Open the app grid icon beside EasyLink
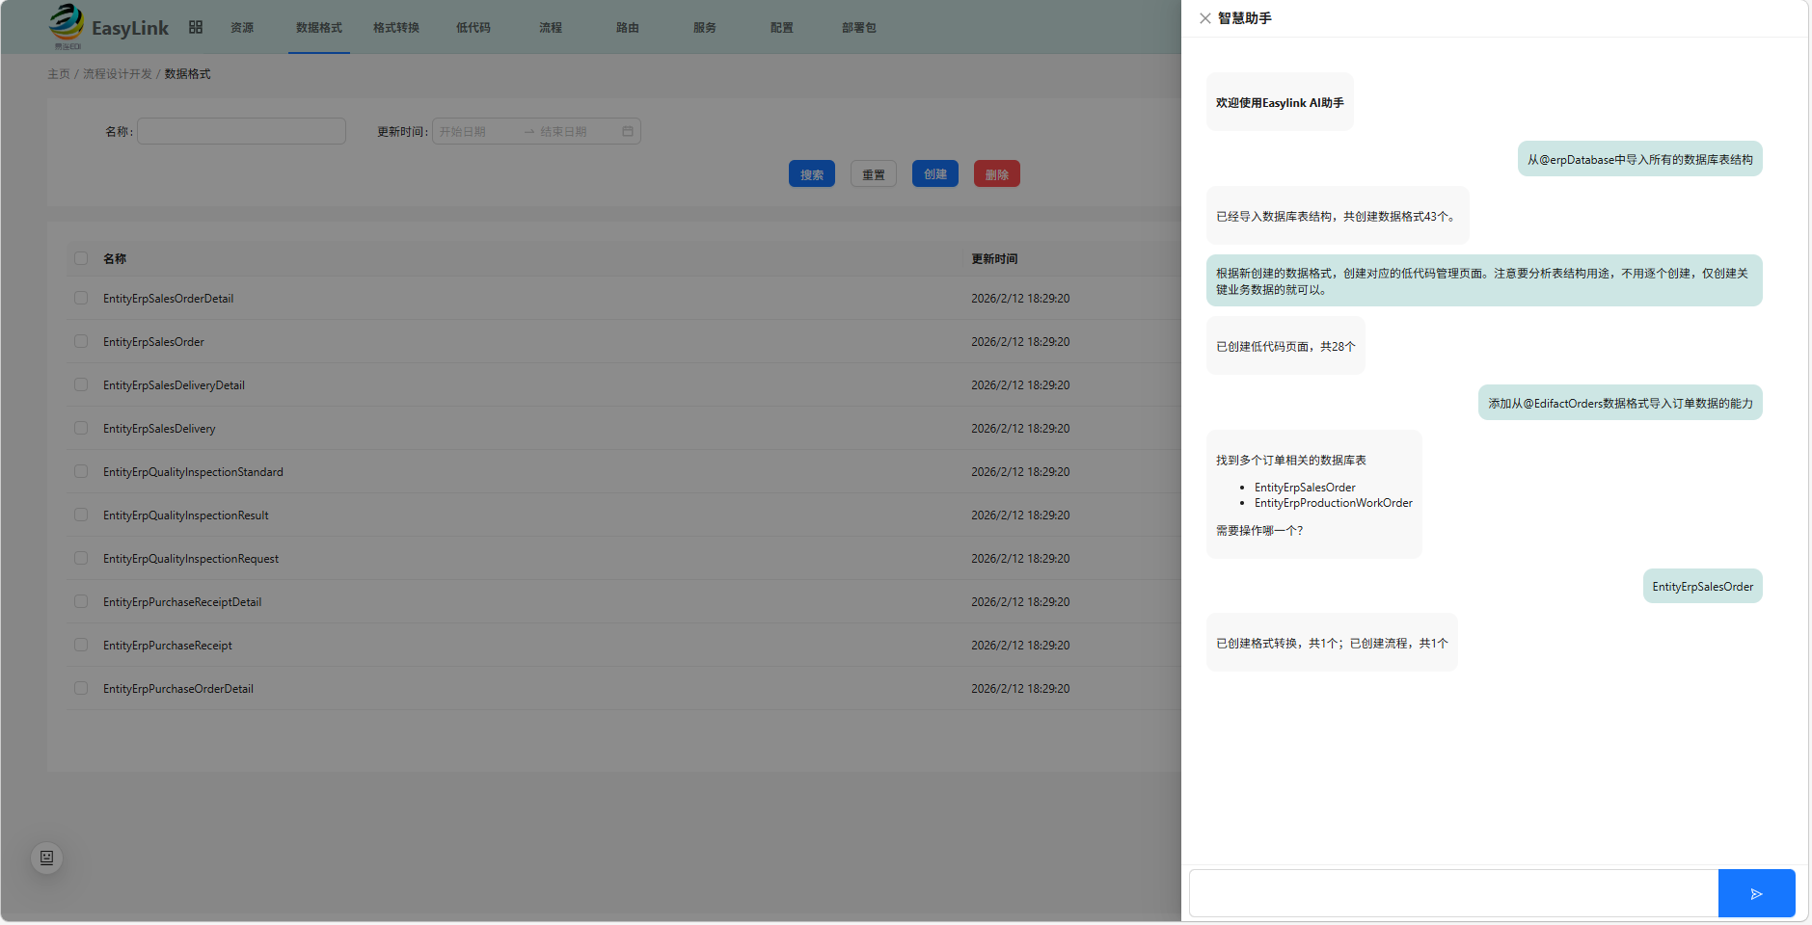1812x925 pixels. 196,27
